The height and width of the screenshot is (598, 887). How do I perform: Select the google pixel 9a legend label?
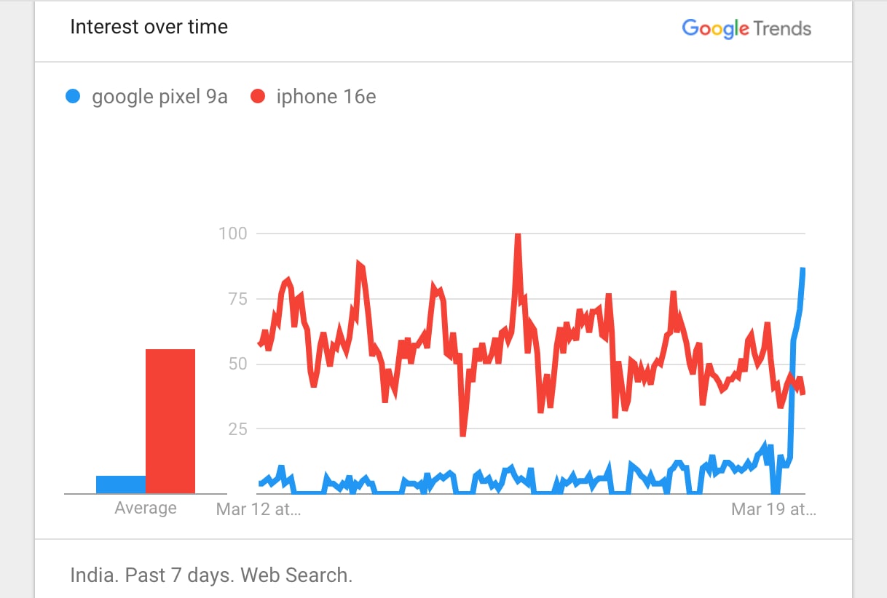click(159, 97)
